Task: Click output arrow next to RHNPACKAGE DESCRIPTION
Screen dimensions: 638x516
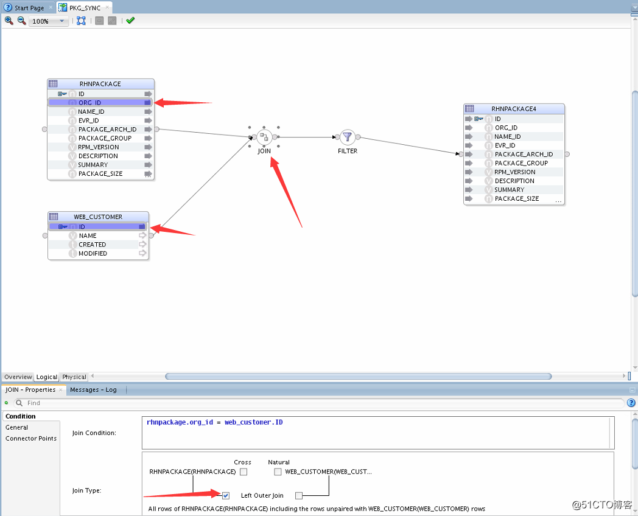Action: pyautogui.click(x=148, y=156)
